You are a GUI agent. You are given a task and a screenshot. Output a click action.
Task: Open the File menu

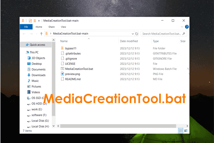26,27
